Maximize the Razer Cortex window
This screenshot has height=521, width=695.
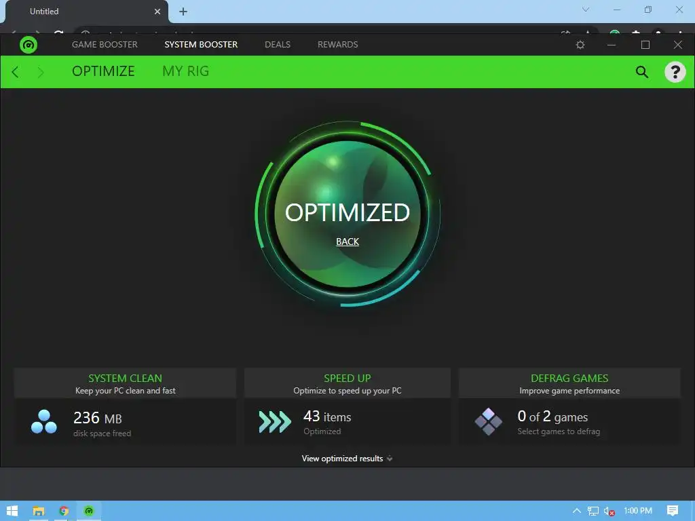click(x=645, y=45)
